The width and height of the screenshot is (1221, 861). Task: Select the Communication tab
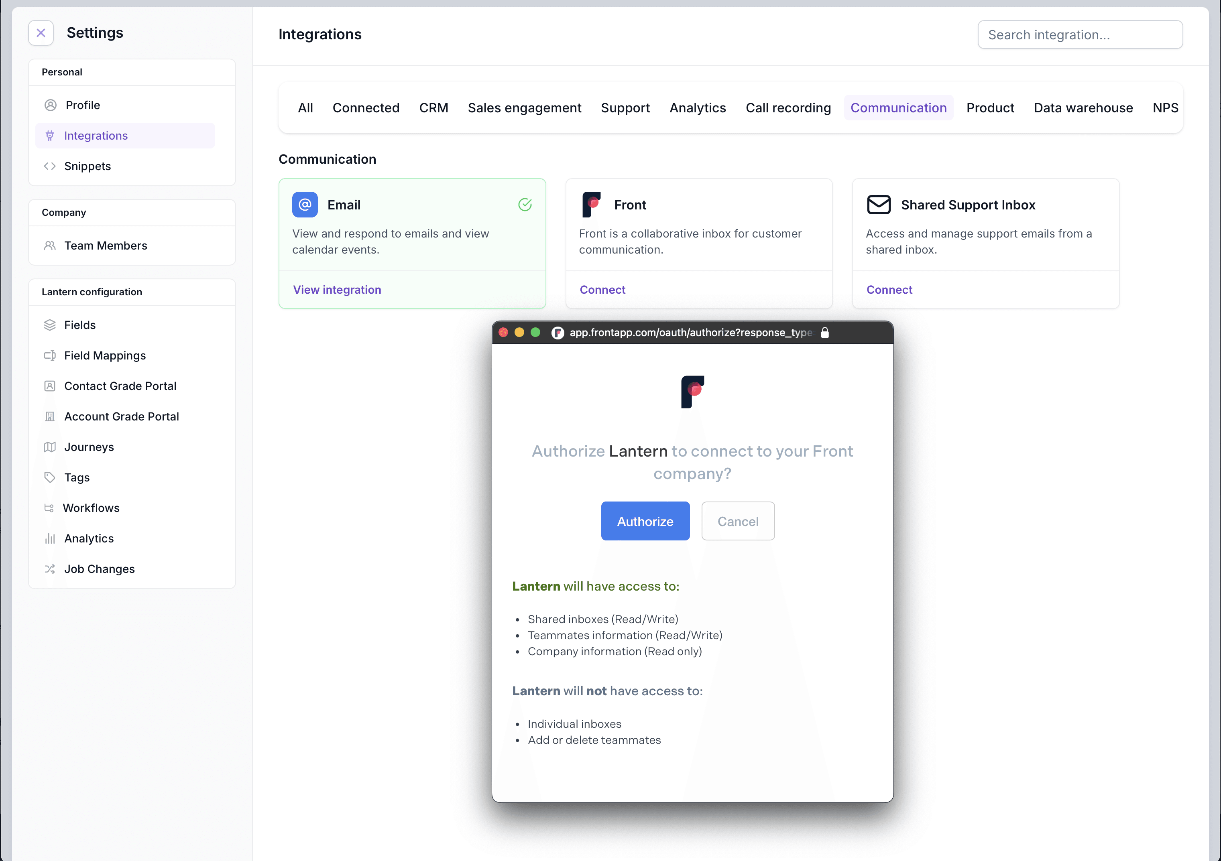coord(898,108)
